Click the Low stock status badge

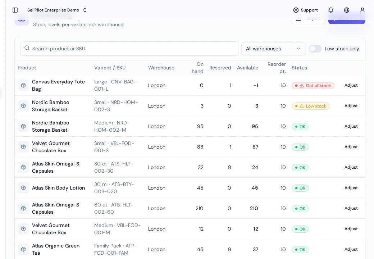coord(311,106)
